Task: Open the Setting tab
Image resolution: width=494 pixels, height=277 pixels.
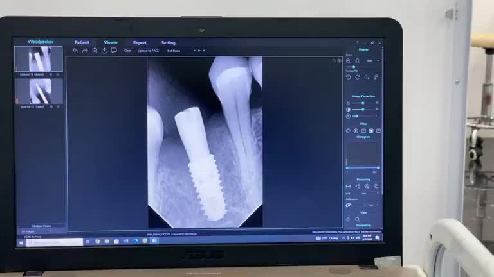Action: click(169, 43)
